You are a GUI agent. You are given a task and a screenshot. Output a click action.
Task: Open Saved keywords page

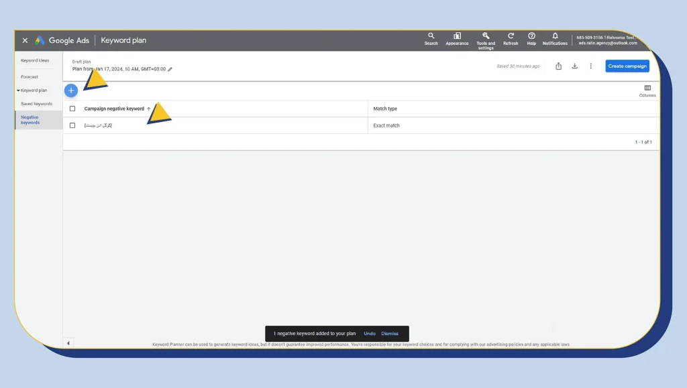(36, 104)
